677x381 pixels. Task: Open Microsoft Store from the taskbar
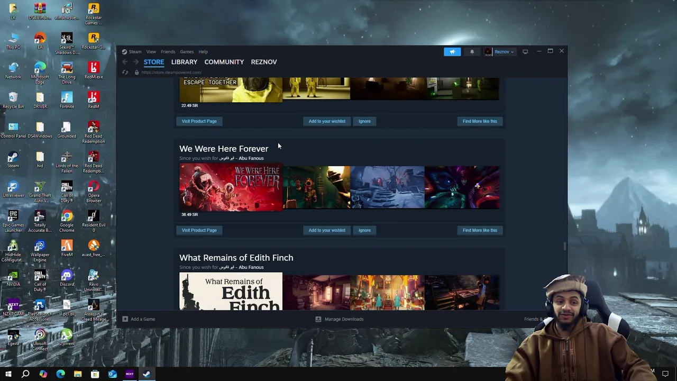(95, 374)
